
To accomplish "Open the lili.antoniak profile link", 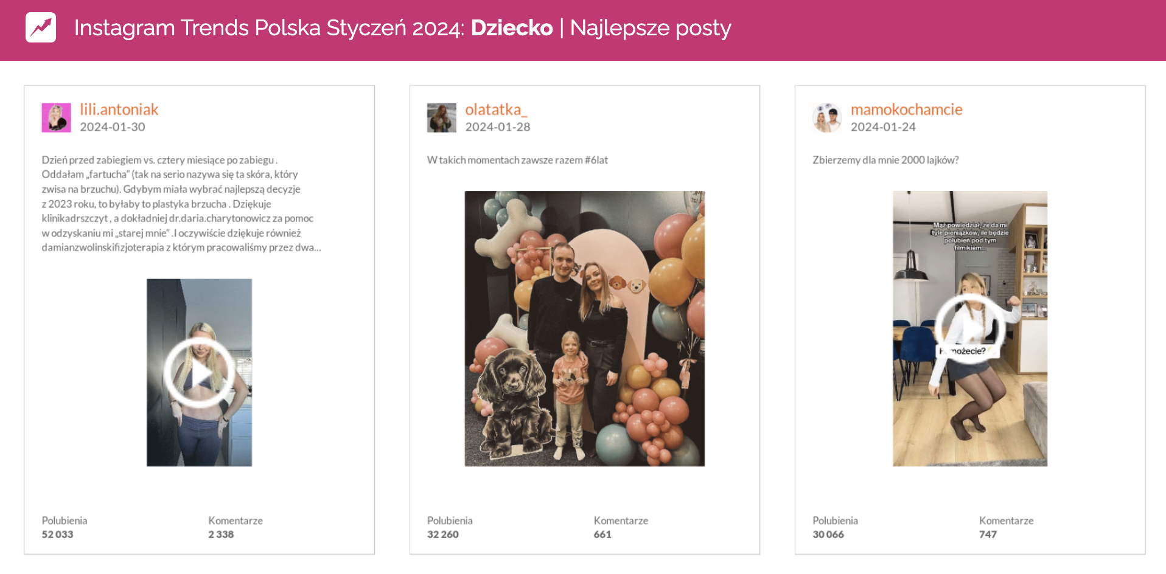I will pos(119,109).
